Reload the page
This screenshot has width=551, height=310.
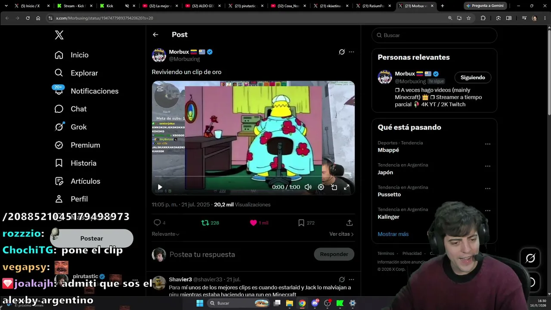28,18
